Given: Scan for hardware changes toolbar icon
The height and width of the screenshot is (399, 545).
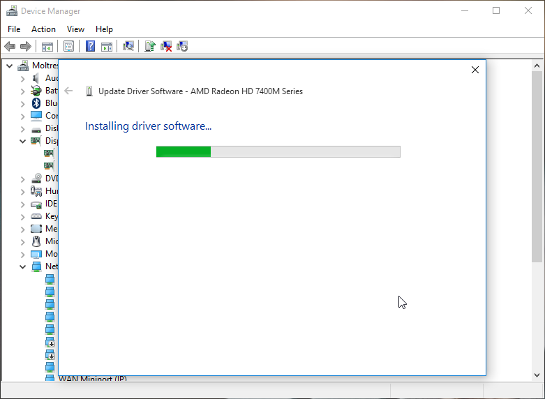Looking at the screenshot, I should pos(128,46).
